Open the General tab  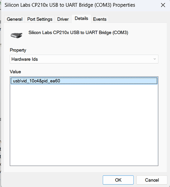(15, 19)
